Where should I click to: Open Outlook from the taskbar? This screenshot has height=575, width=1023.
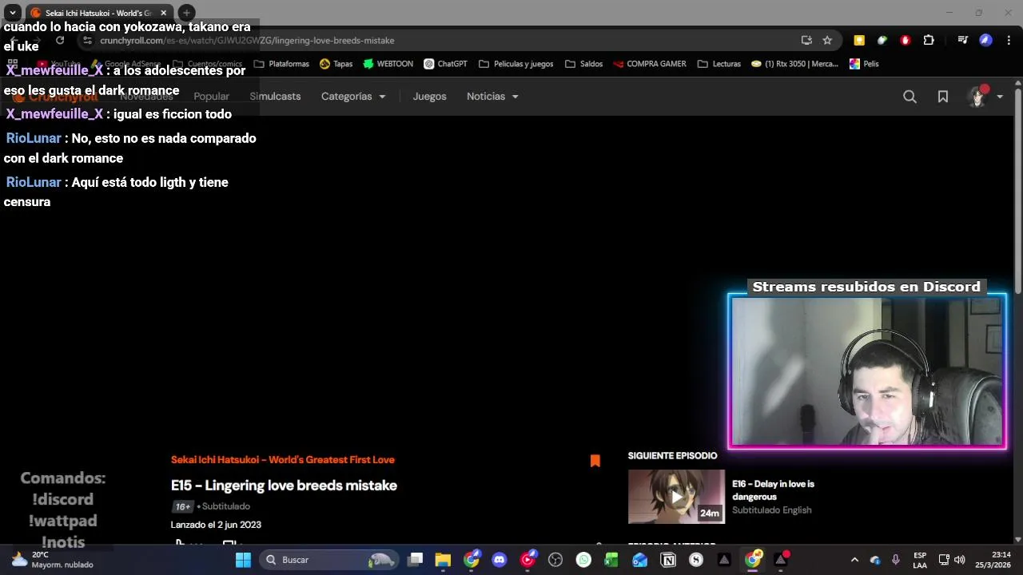click(639, 560)
